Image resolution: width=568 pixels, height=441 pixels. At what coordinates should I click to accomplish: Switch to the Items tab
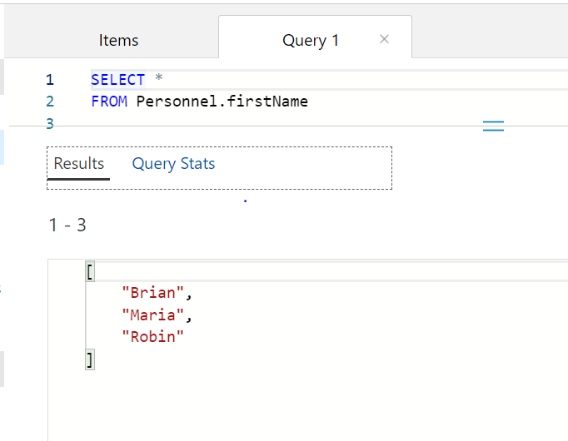click(118, 40)
